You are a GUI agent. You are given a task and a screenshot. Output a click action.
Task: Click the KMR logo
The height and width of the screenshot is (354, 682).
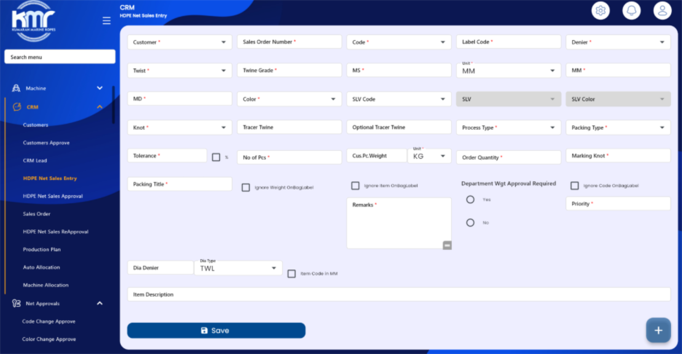pyautogui.click(x=33, y=21)
